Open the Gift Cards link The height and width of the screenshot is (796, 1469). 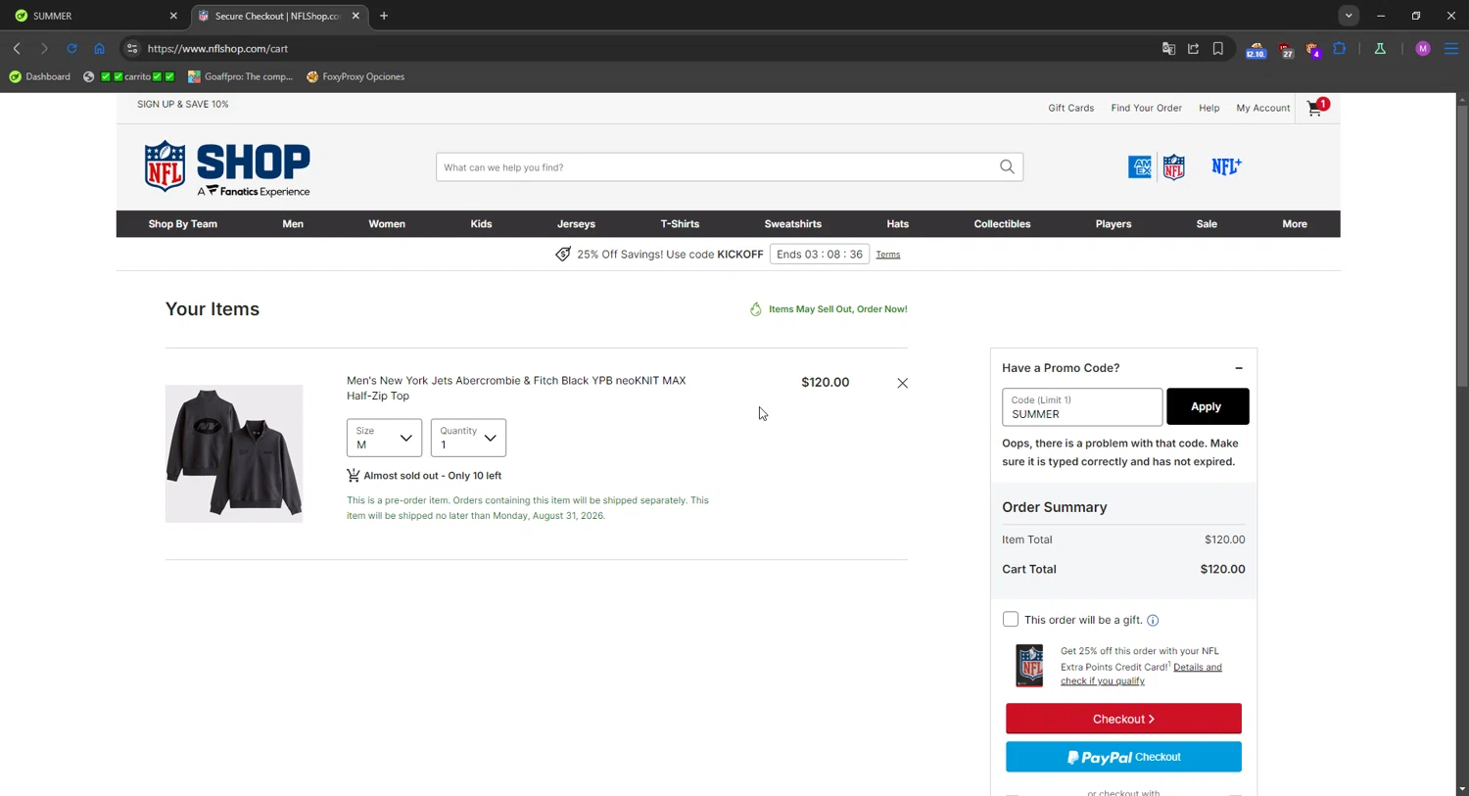point(1071,108)
